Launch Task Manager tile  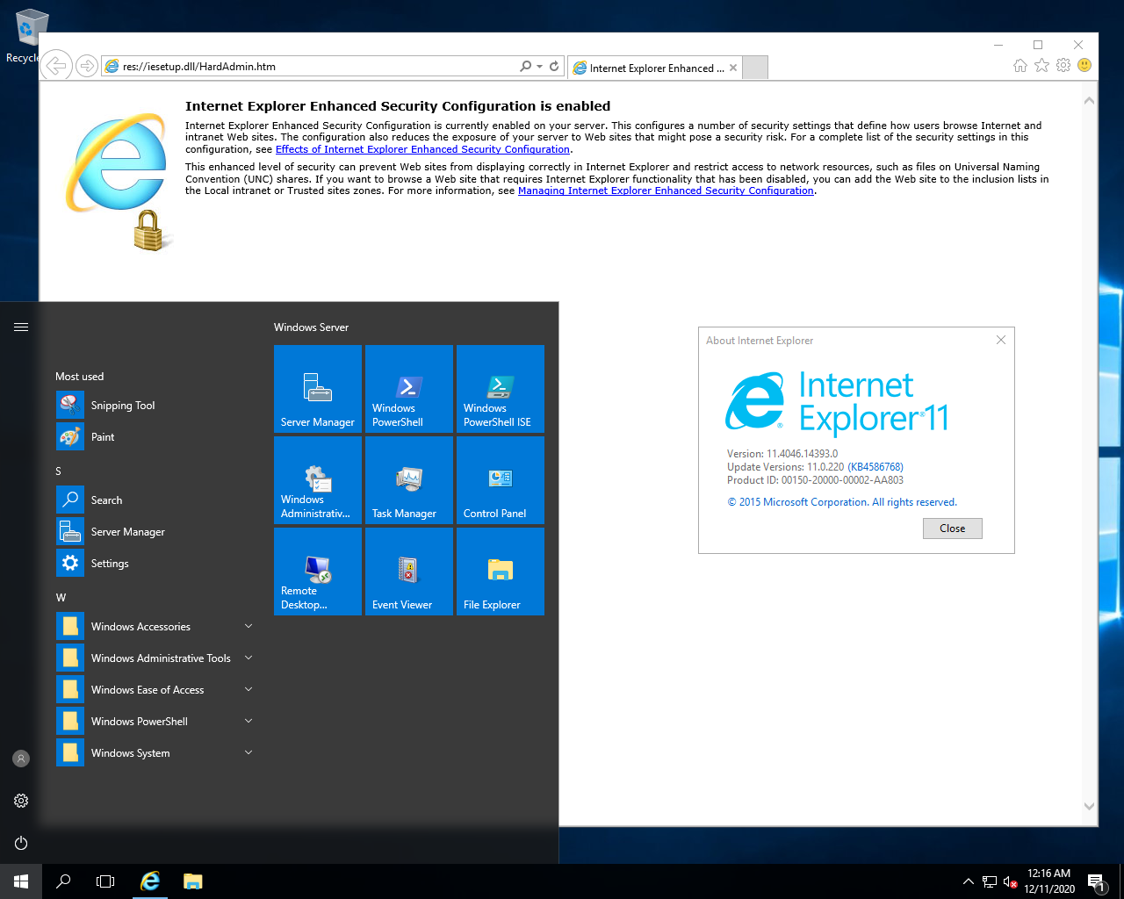[x=409, y=480]
